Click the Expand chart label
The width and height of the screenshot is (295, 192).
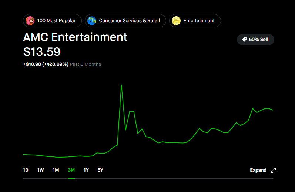(x=258, y=170)
